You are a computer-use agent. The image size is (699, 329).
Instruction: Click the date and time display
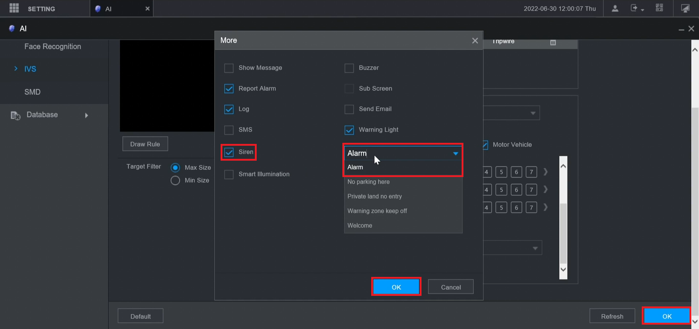560,9
